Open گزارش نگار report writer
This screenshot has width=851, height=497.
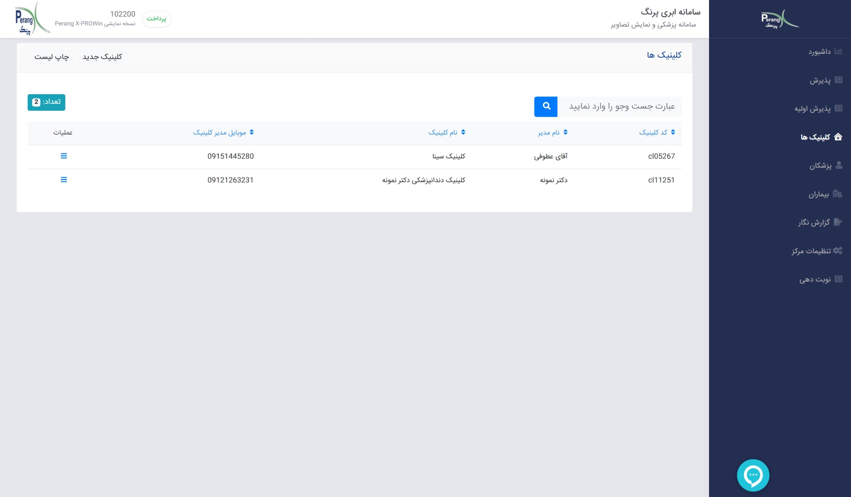click(814, 222)
